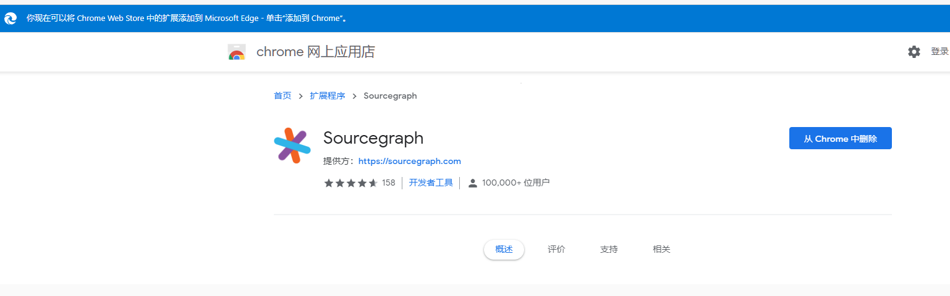This screenshot has width=950, height=296.
Task: Open settings with the gear icon
Action: (914, 52)
